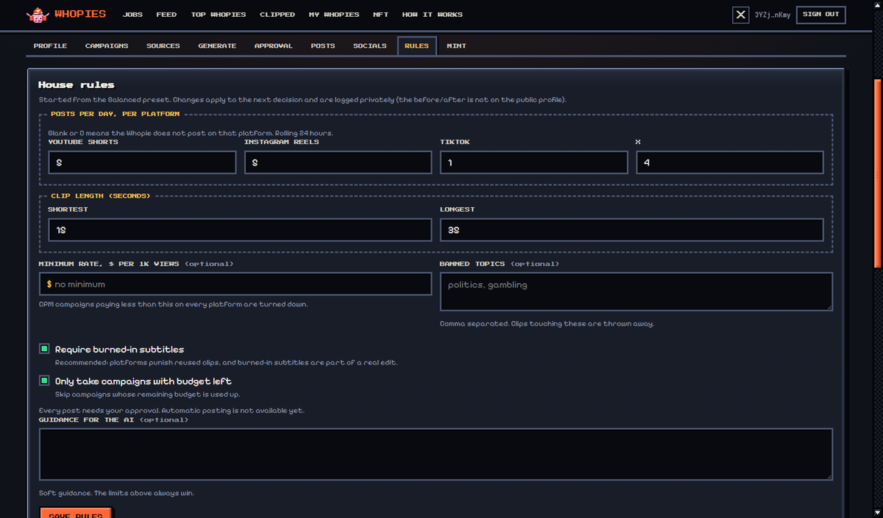Open the Sources tab
Screen dimensions: 883x518
[163, 46]
